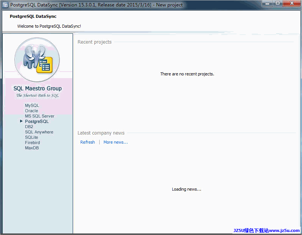Select PostgreSQL in the database list

37,121
